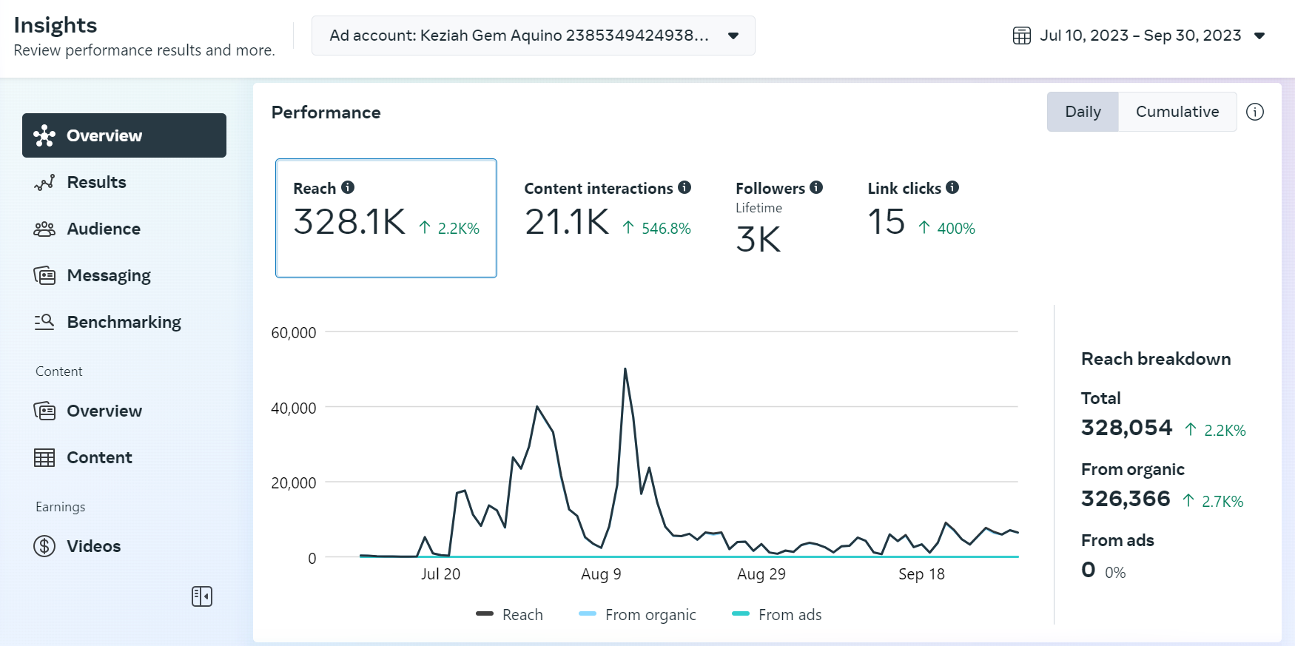Click the info icon beside Followers
Screen dimensions: 1295x646
pos(816,187)
